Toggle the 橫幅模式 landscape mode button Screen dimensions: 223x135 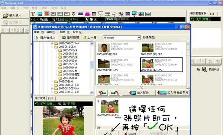point(111,19)
